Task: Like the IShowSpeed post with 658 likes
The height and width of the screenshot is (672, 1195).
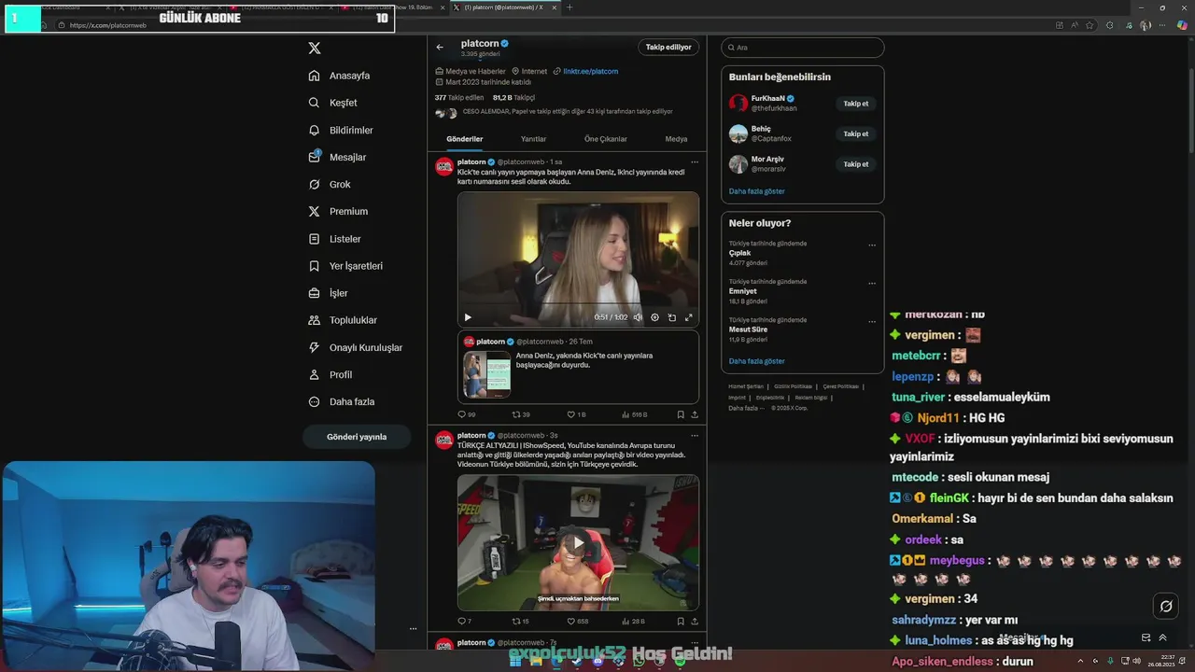Action: point(578,621)
